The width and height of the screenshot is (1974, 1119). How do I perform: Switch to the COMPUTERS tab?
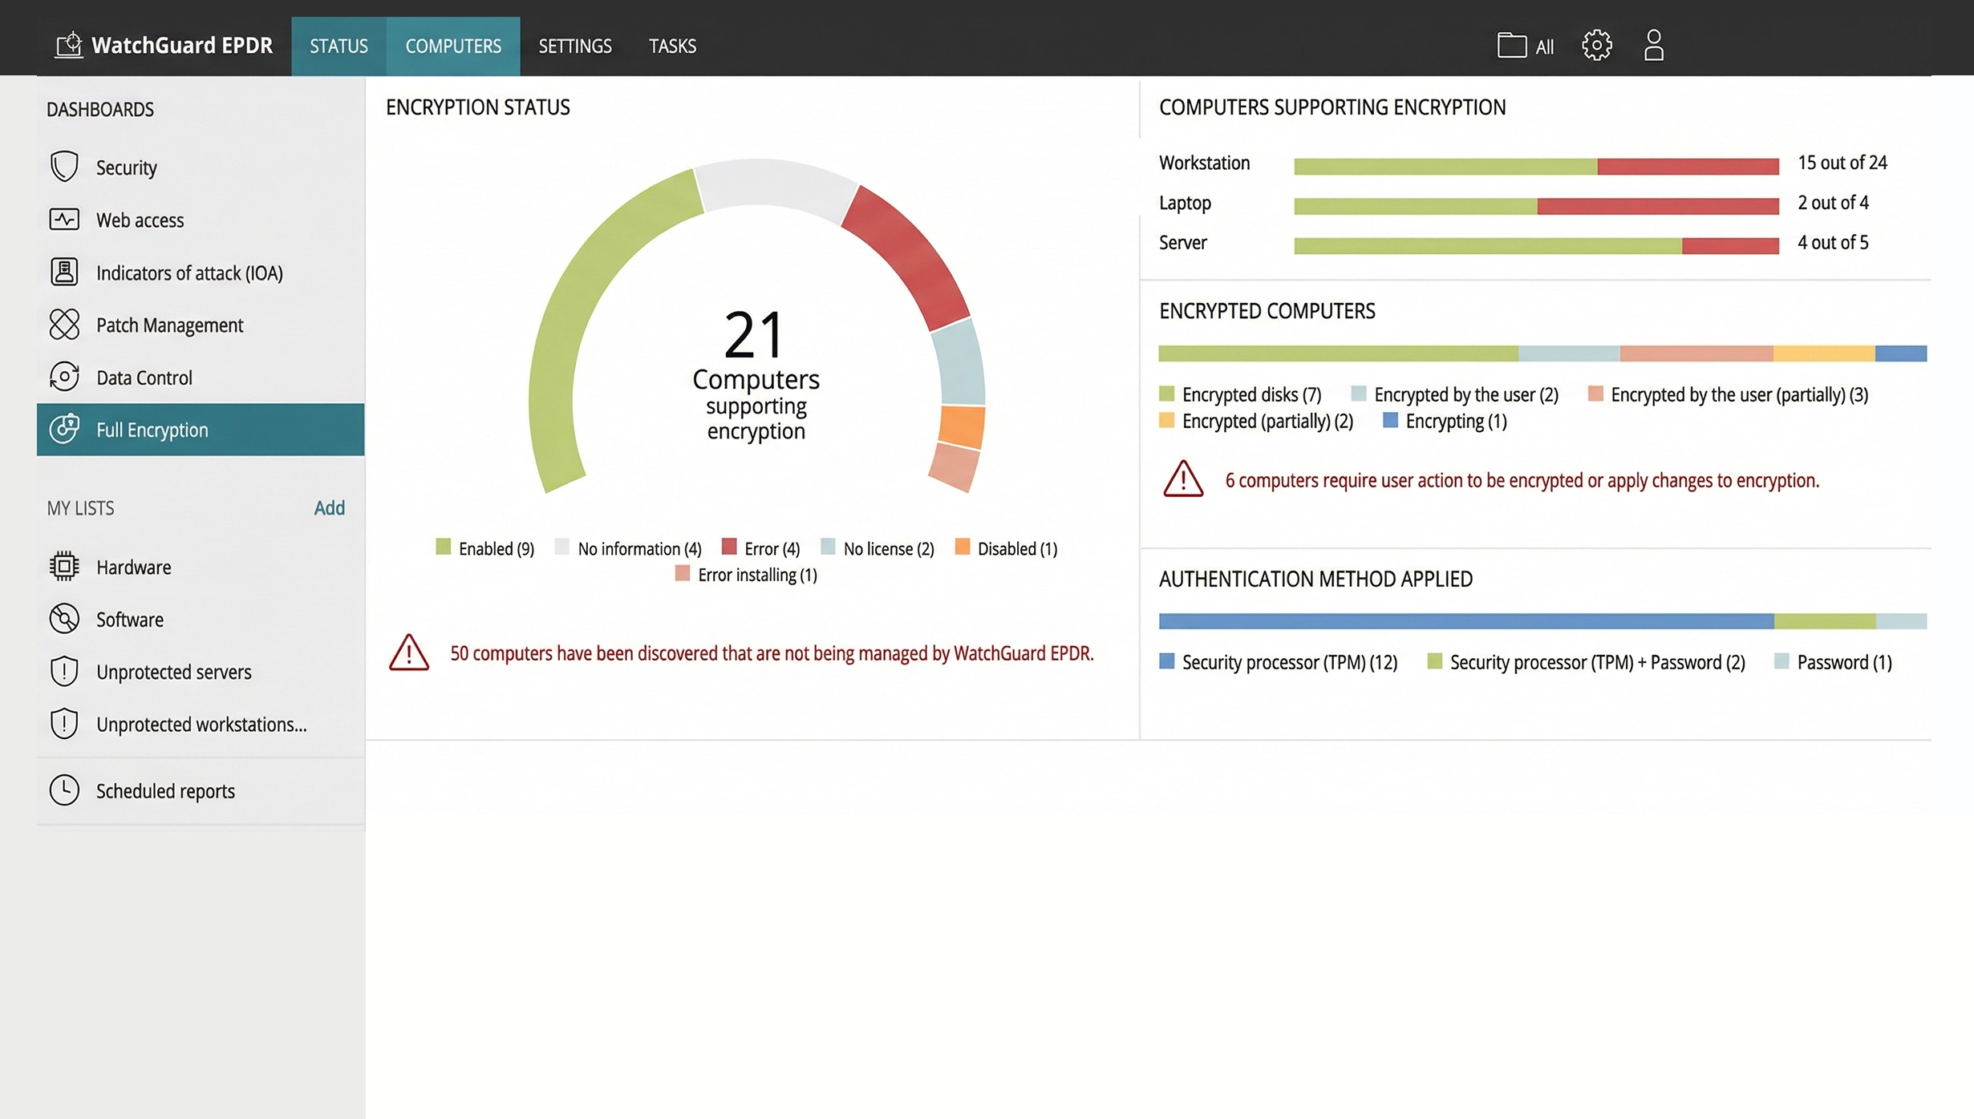(452, 46)
